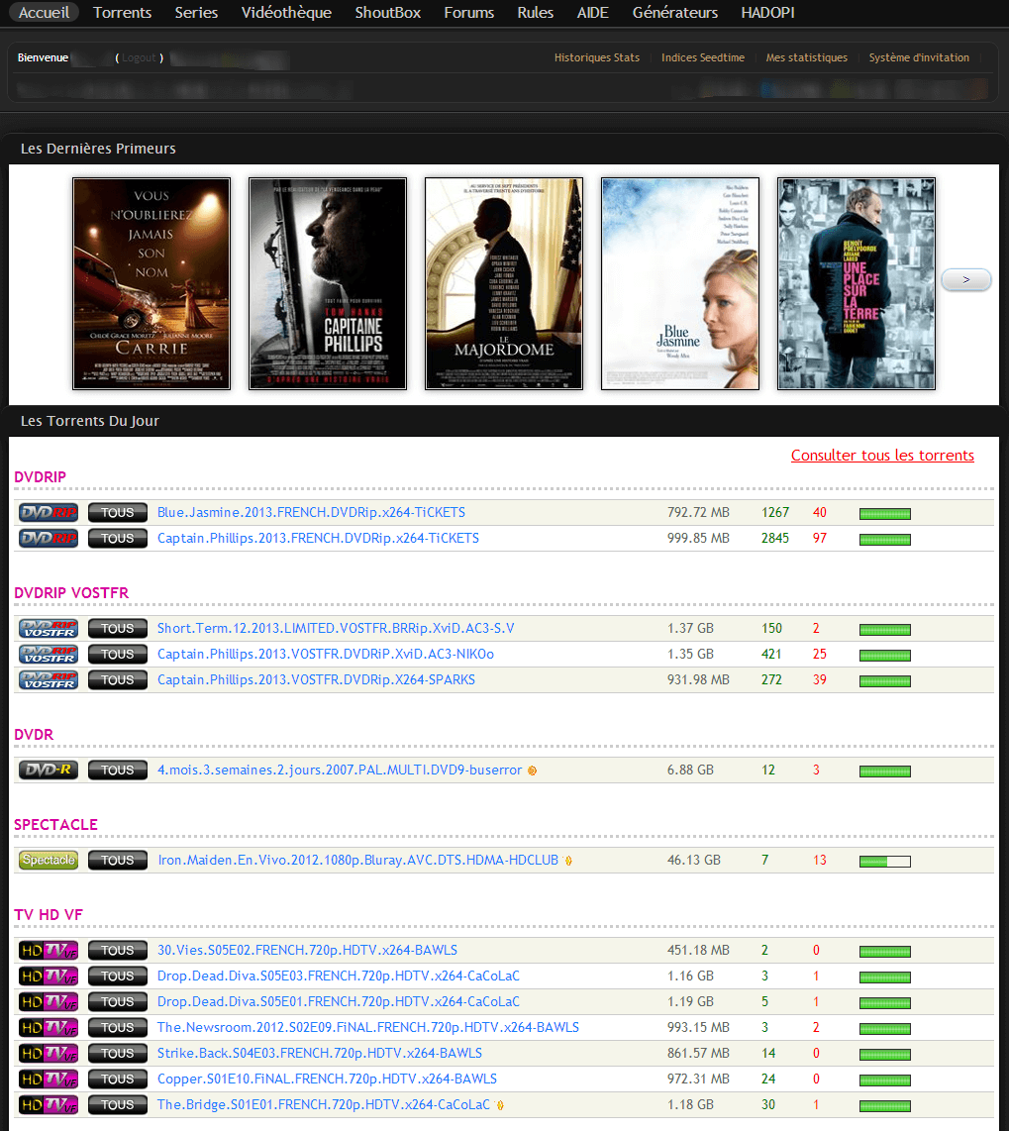Click VOSTFR category icon for Captain.Phillips SPARKS row

[49, 680]
